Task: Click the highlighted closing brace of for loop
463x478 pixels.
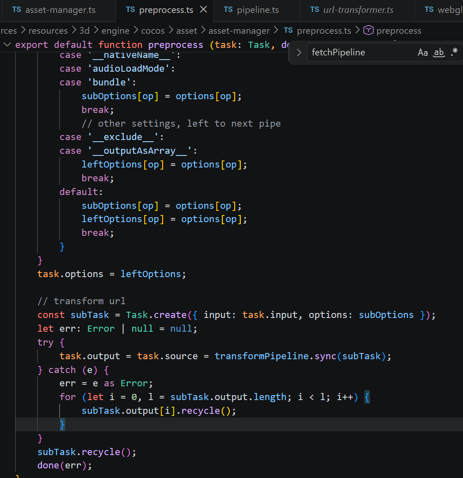Action: tap(62, 425)
